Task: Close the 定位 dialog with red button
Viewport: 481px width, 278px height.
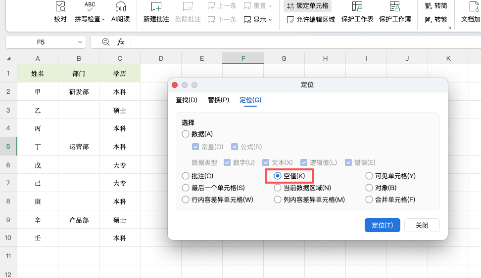Action: point(175,85)
